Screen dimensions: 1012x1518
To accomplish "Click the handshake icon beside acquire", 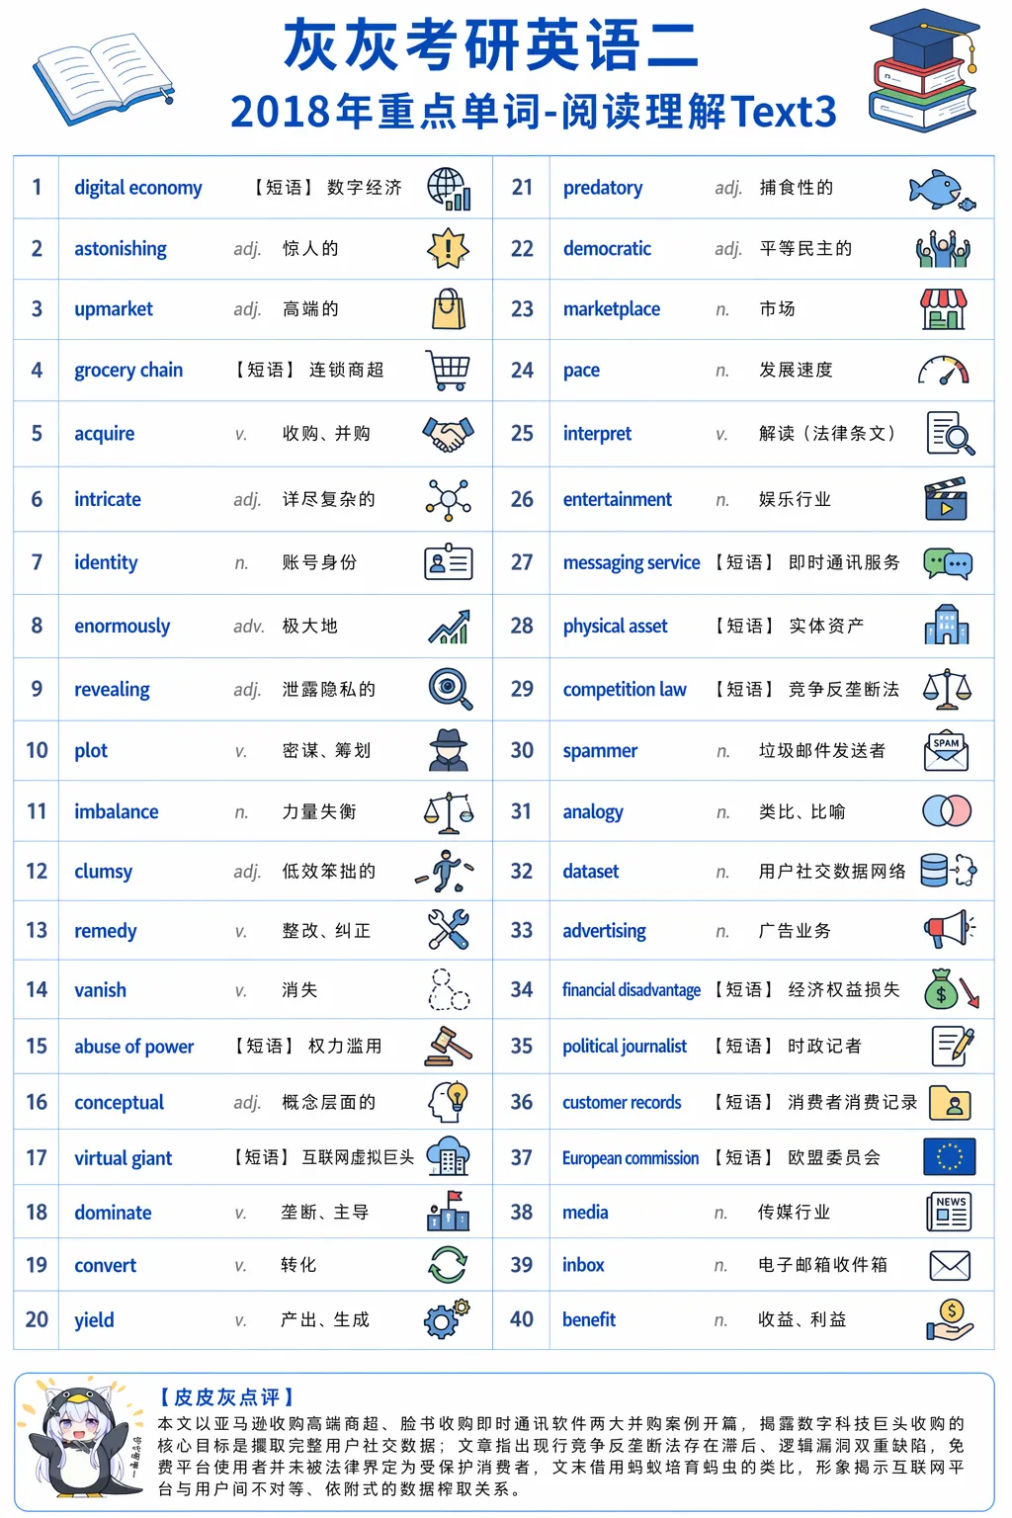I will click(x=449, y=433).
